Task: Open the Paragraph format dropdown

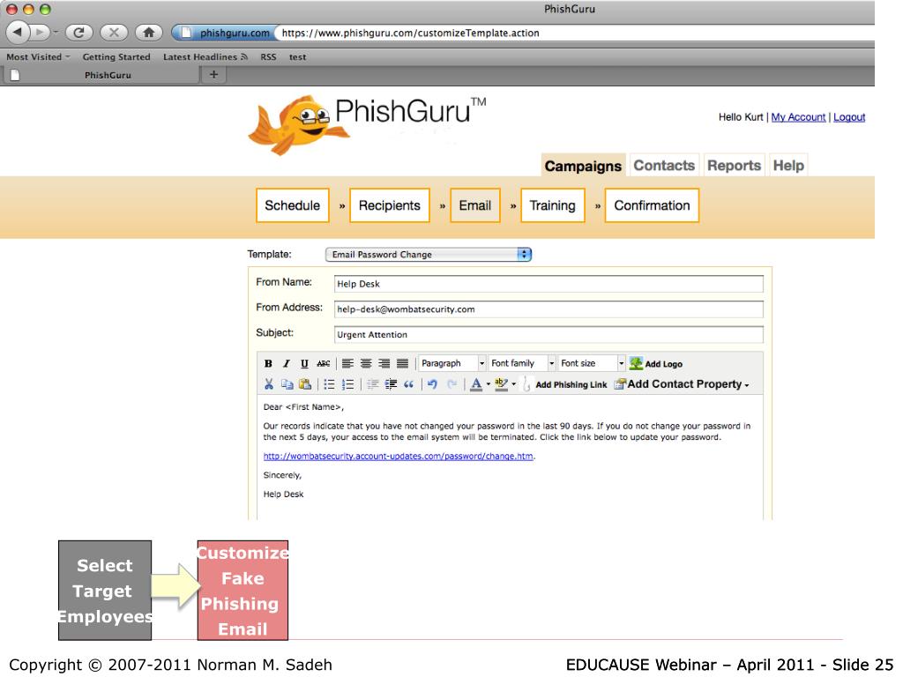Action: (452, 363)
